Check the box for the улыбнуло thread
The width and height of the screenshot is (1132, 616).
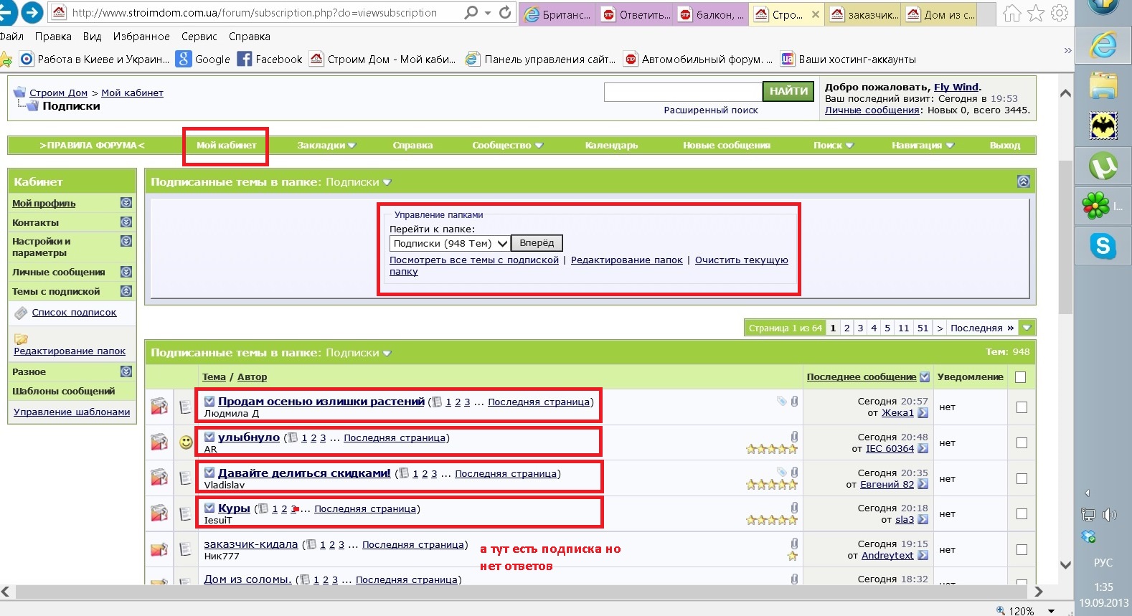click(1022, 443)
